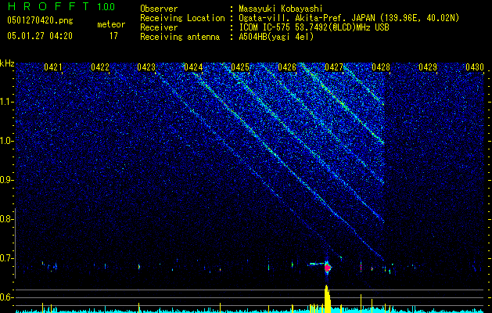Click the 0429 time marker
The image size is (492, 313).
click(x=428, y=67)
